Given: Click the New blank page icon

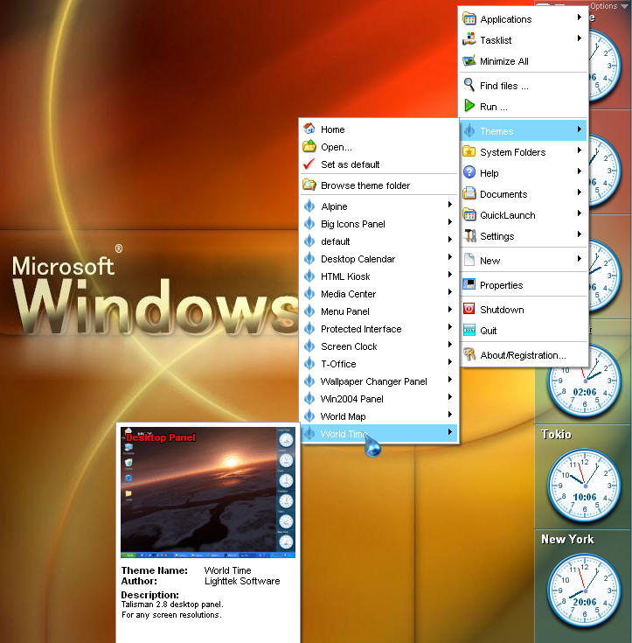Looking at the screenshot, I should [469, 260].
